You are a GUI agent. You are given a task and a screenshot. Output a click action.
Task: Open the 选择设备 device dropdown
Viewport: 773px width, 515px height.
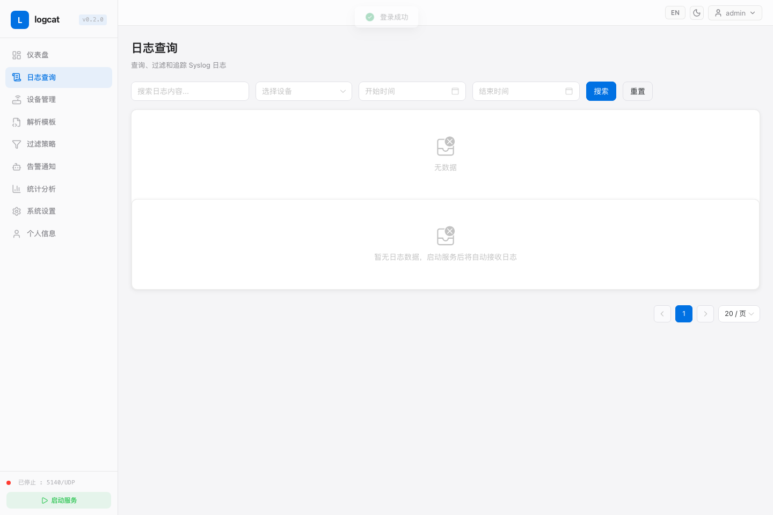coord(304,91)
